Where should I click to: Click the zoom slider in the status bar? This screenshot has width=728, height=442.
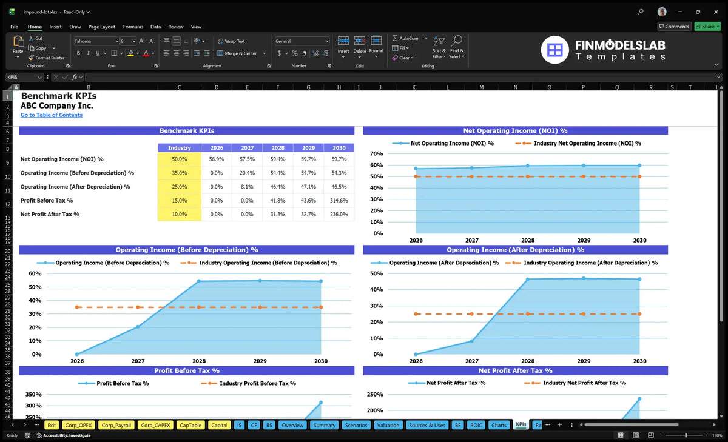coord(686,435)
